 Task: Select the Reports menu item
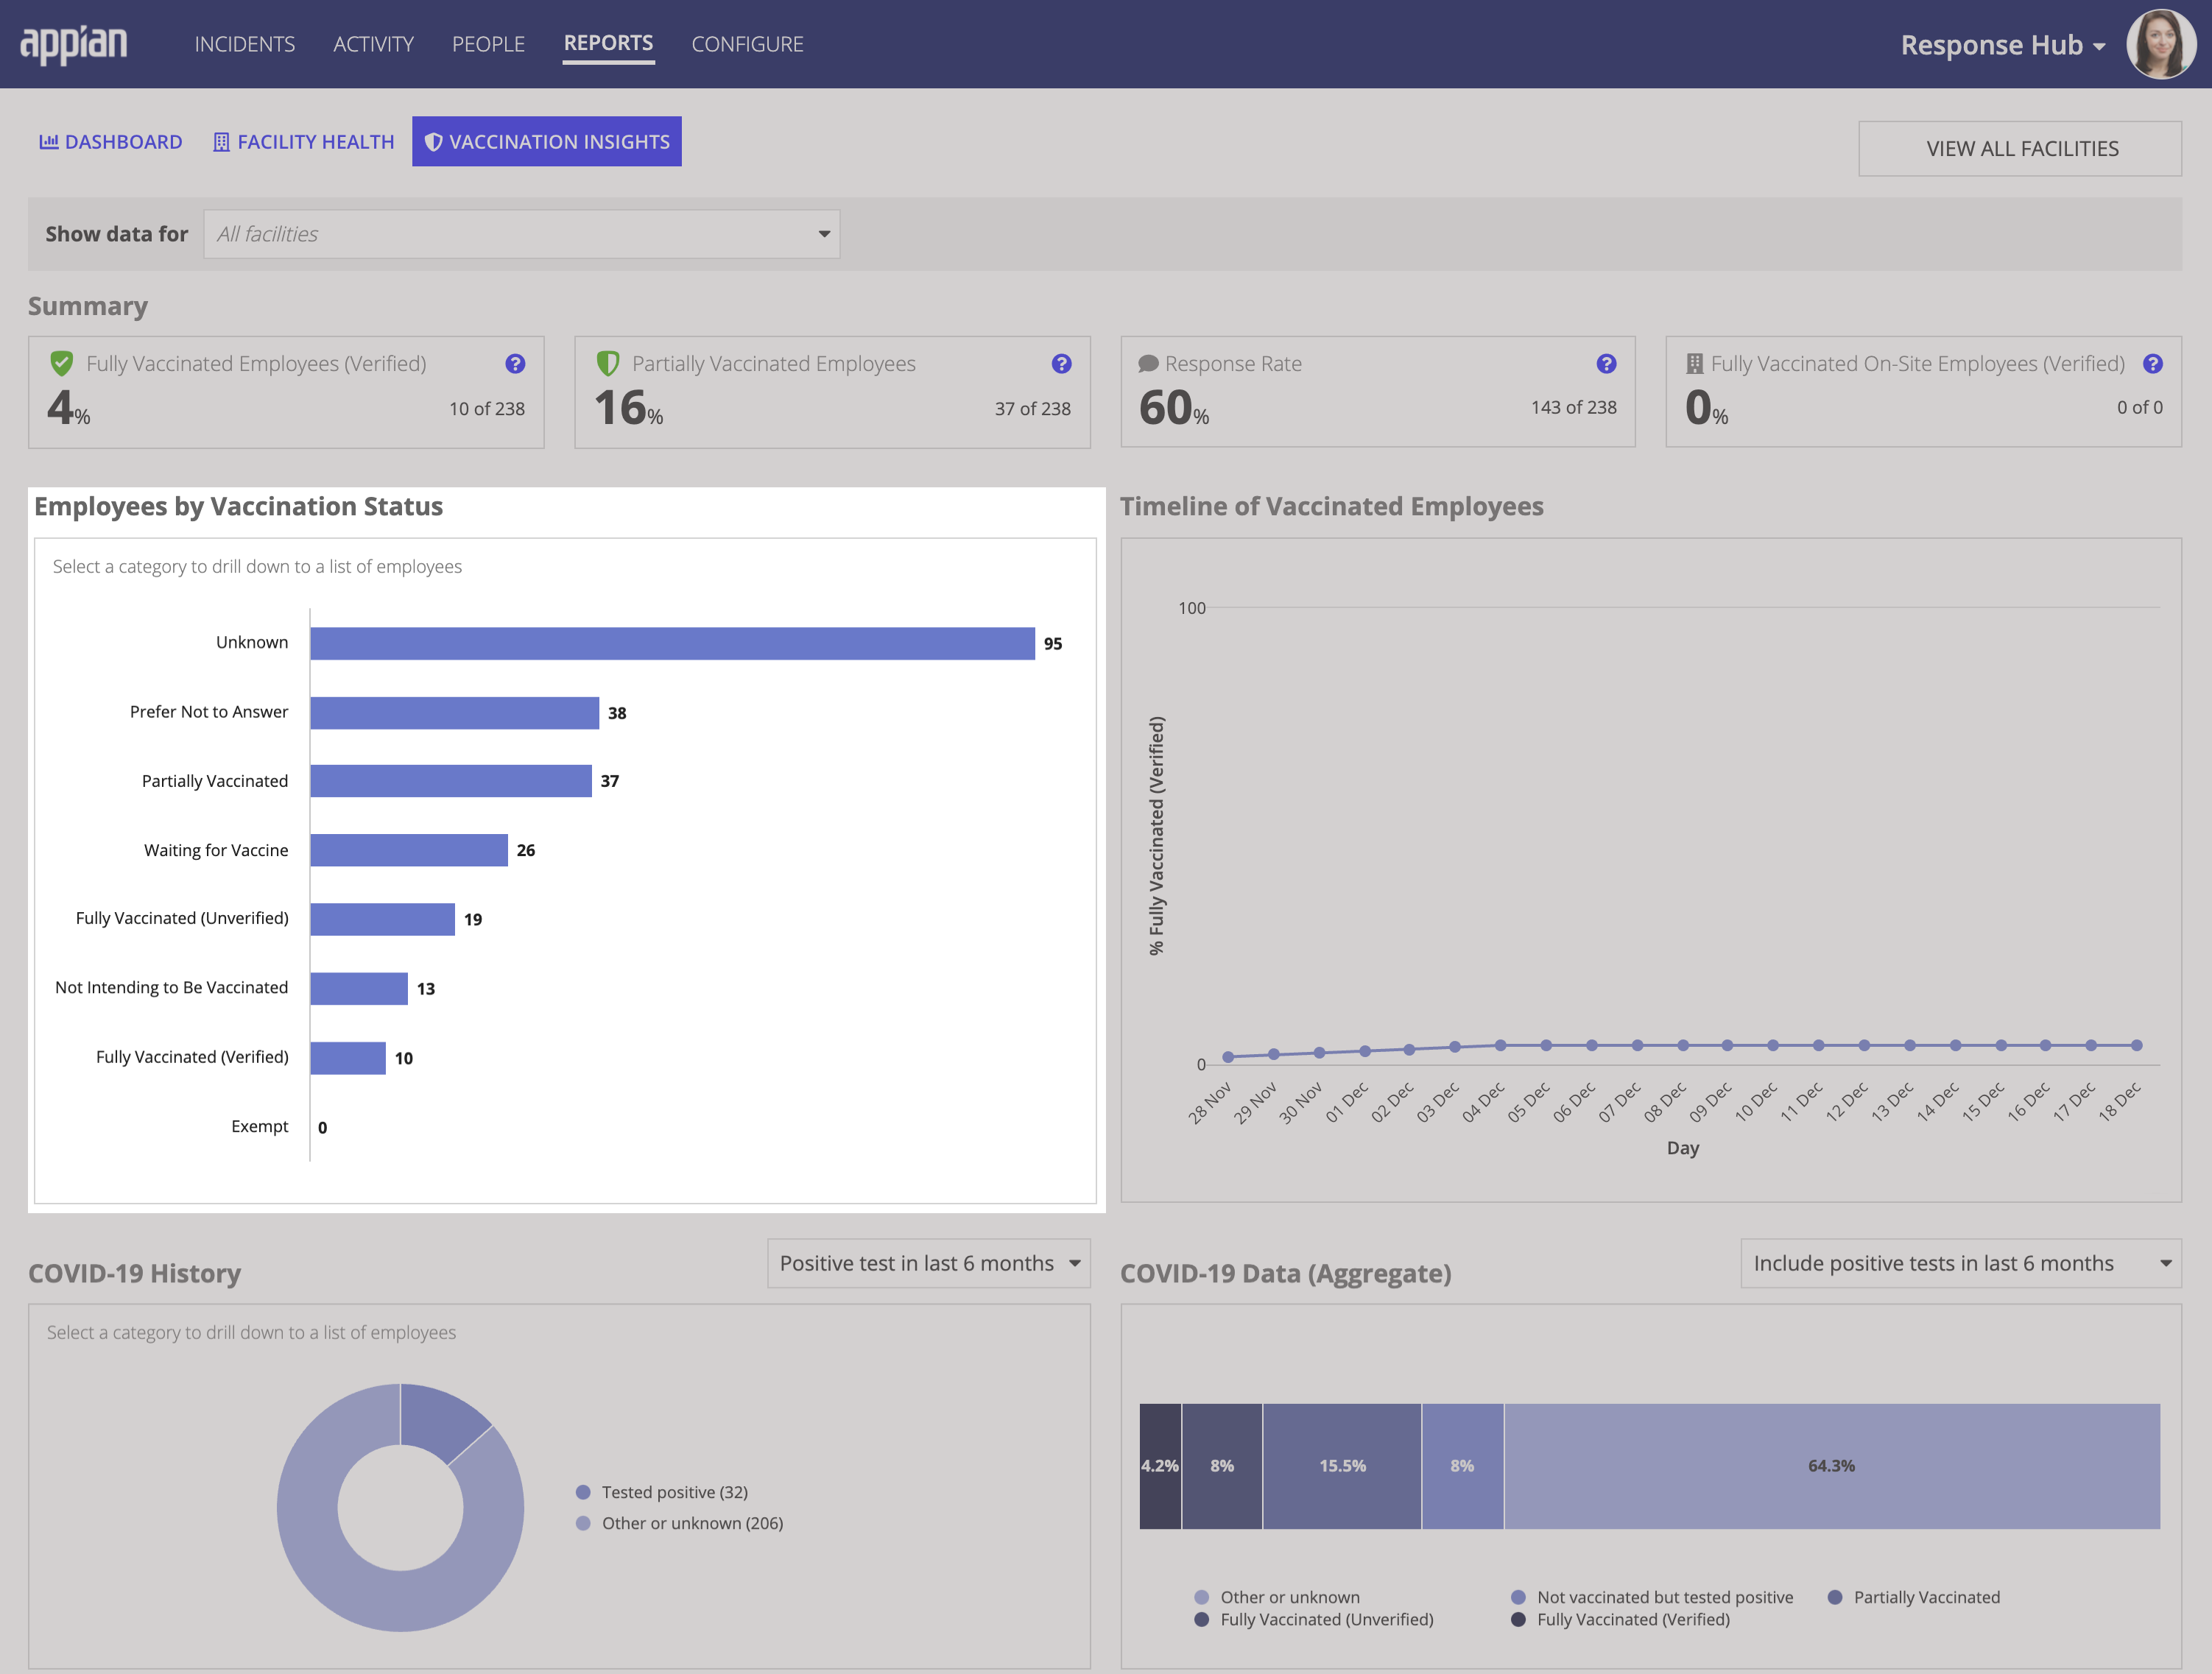pyautogui.click(x=608, y=44)
